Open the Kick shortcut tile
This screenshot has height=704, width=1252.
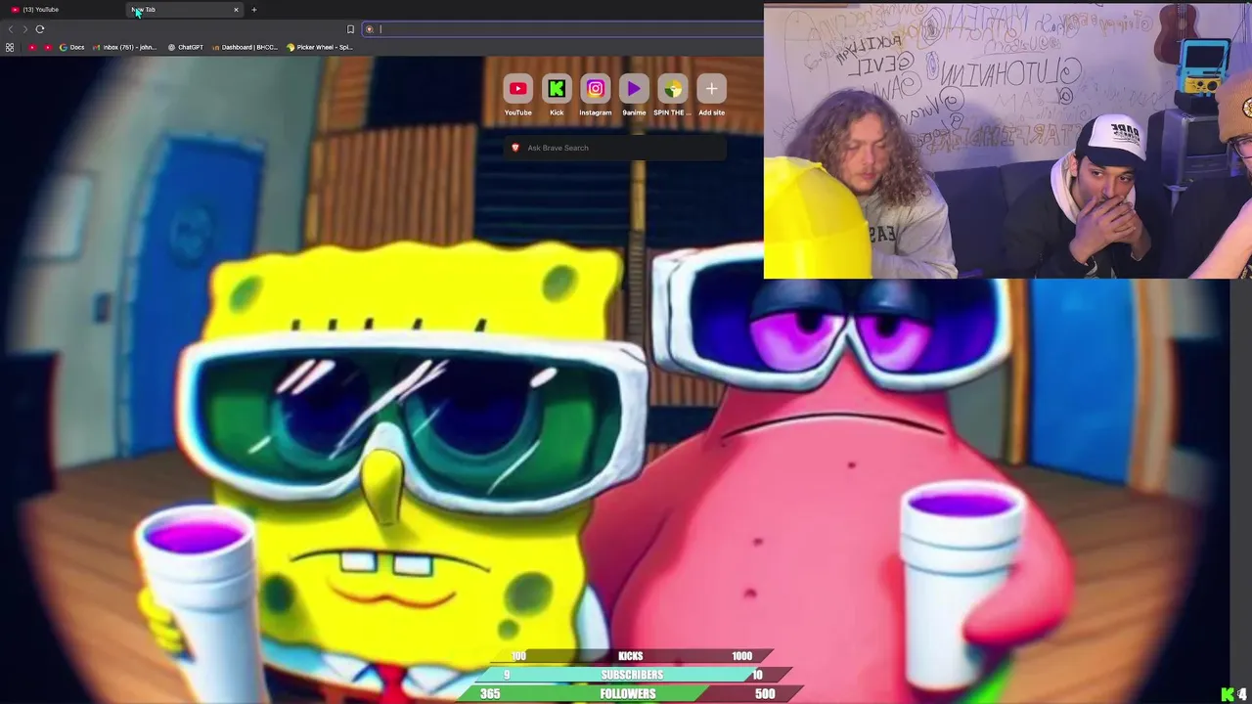click(557, 95)
